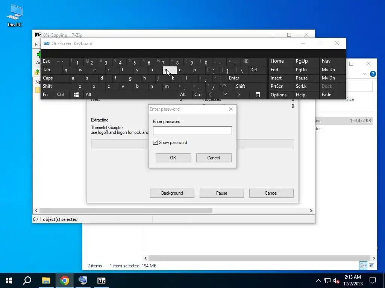Click Esc key on On-Screen Keyboard

(x=48, y=61)
